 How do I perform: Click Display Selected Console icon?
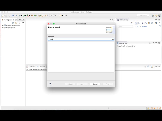click(x=148, y=67)
